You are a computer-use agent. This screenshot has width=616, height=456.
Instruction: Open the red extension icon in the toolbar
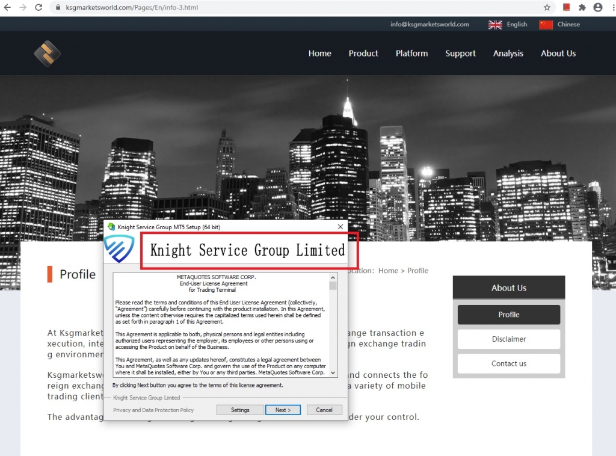coord(567,7)
